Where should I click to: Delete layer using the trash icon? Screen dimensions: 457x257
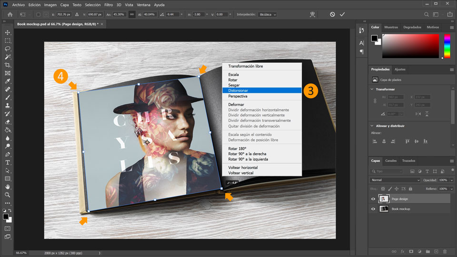click(x=445, y=251)
